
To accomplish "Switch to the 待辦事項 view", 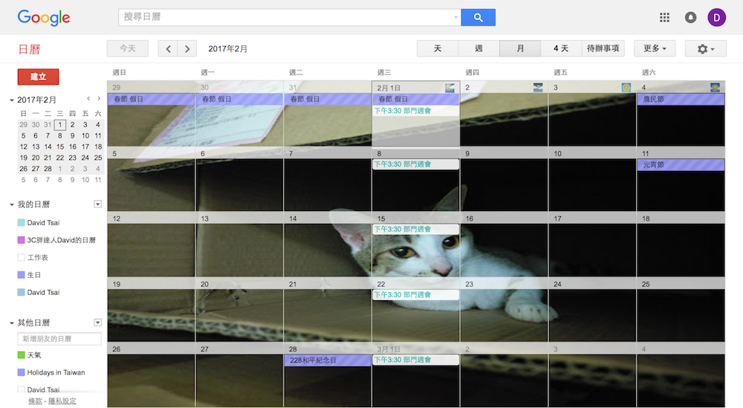I will 603,49.
